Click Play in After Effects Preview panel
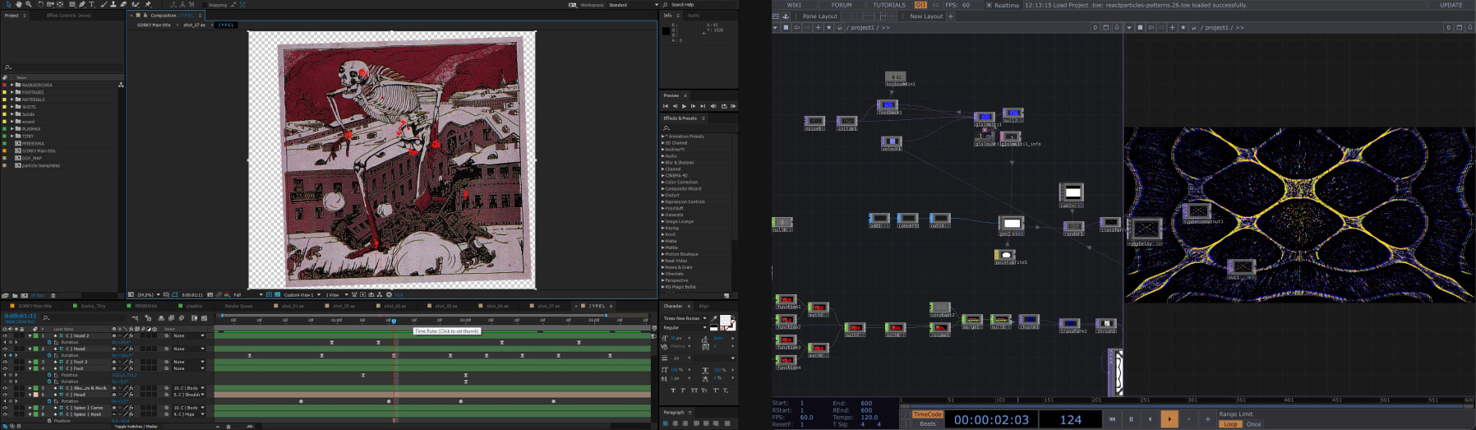 click(684, 106)
